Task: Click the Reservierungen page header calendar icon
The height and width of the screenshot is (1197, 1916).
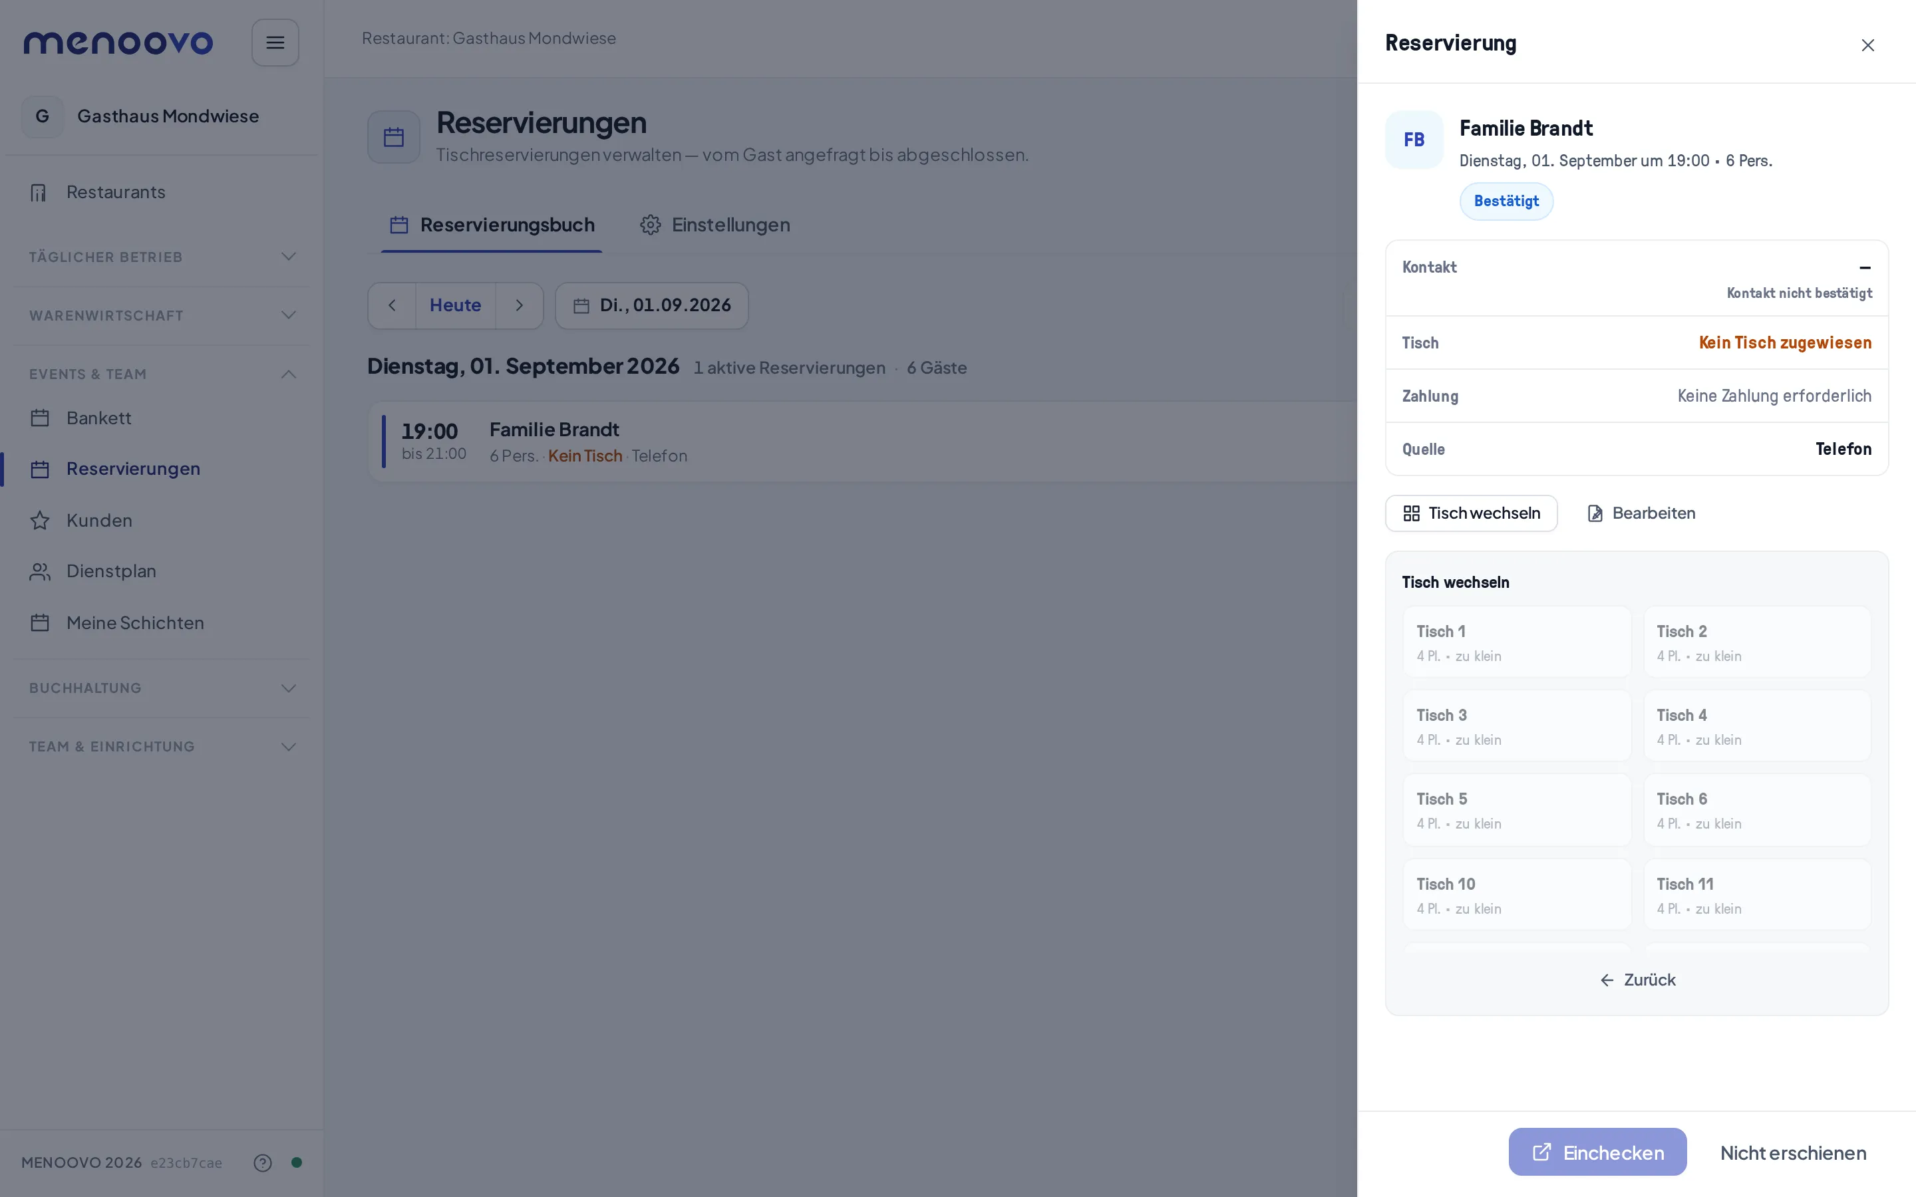Action: (x=393, y=137)
